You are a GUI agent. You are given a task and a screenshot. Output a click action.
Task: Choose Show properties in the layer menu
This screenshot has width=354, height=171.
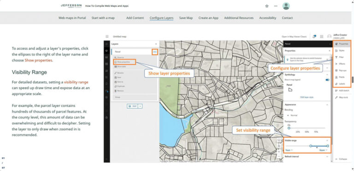pyautogui.click(x=124, y=62)
